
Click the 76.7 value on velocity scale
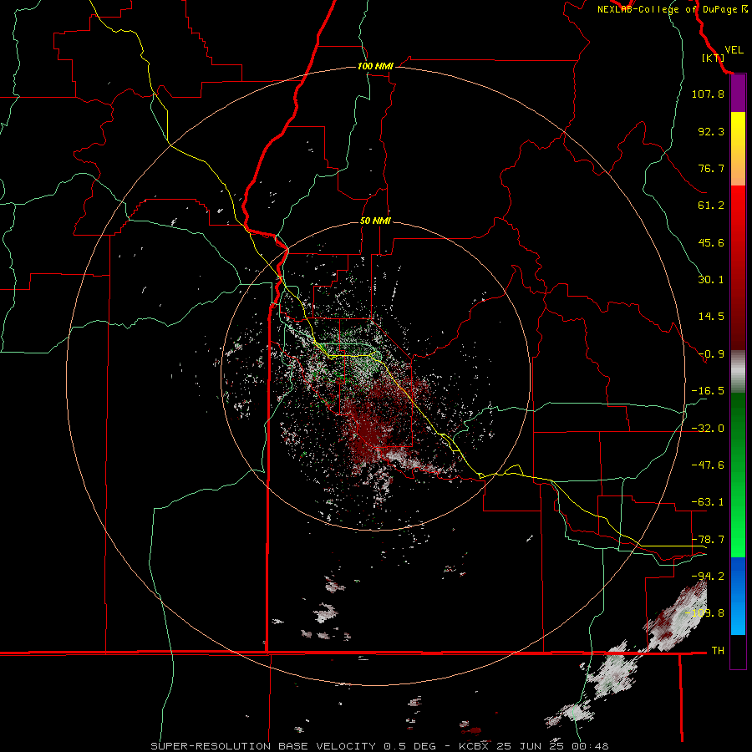tap(711, 168)
